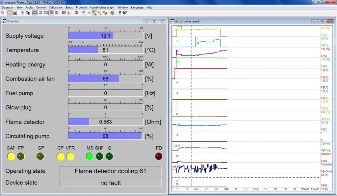This screenshot has height=196, width=337.
Task: Open the Diagnosis menu
Action: (x=7, y=7)
